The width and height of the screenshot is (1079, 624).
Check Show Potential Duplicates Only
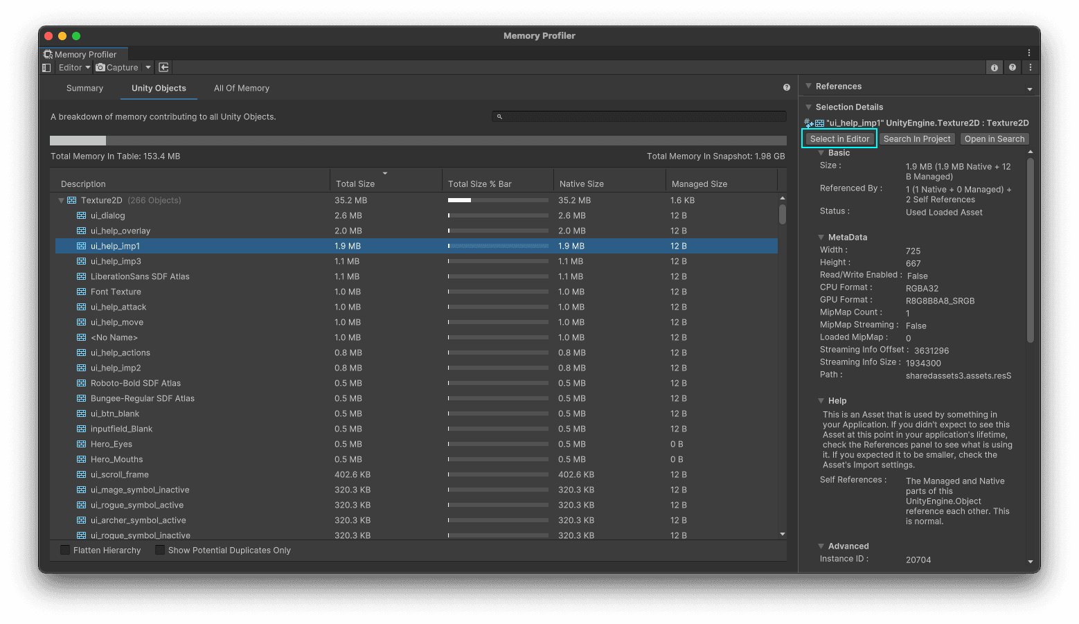click(x=160, y=549)
